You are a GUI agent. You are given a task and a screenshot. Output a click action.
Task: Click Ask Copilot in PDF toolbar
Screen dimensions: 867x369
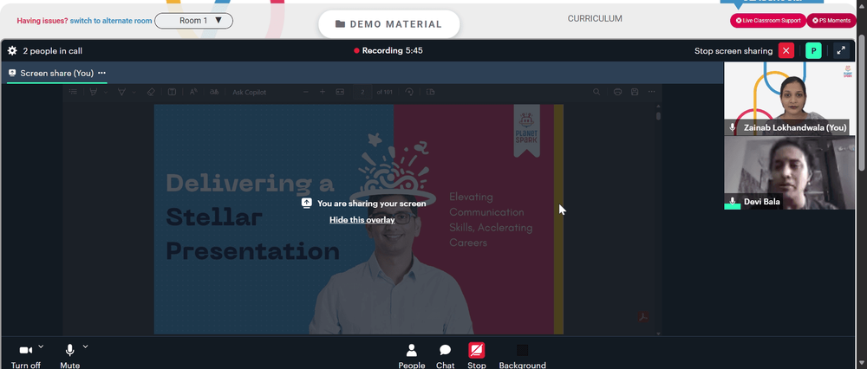[x=250, y=92]
